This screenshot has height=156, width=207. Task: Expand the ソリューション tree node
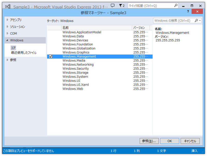pyautogui.click(x=8, y=27)
